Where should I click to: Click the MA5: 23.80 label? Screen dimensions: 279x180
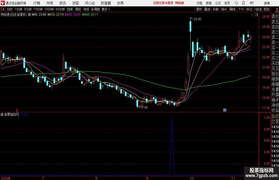39,15
